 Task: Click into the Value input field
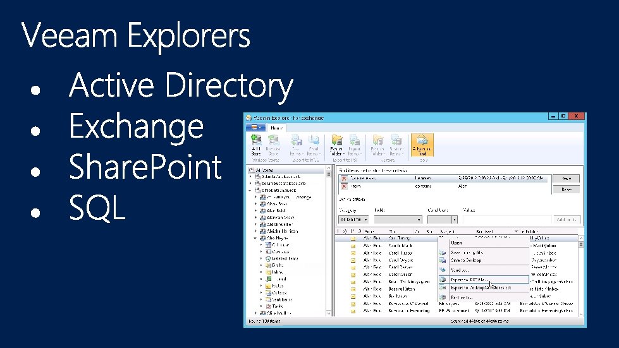click(x=507, y=220)
